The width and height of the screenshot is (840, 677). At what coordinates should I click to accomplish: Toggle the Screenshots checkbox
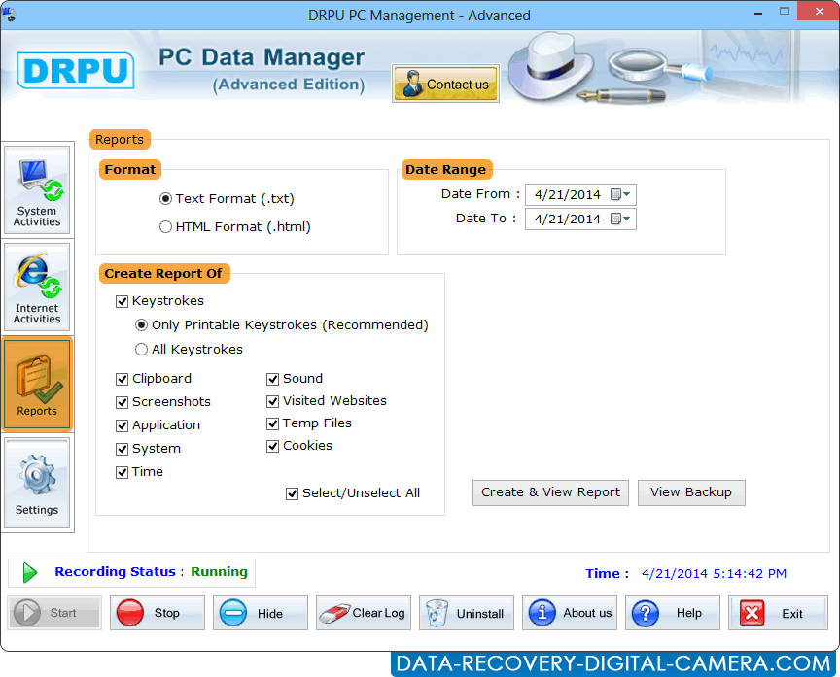click(122, 402)
